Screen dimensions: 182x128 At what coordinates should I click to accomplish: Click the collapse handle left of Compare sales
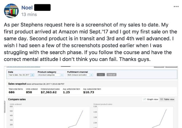5,107
